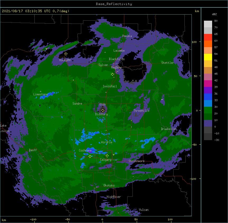Click the asterisk marker above Limestone label
Image resolution: width=228 pixels, height=223 pixels.
pos(40,92)
